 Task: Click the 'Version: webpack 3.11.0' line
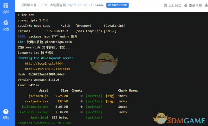click(39, 80)
